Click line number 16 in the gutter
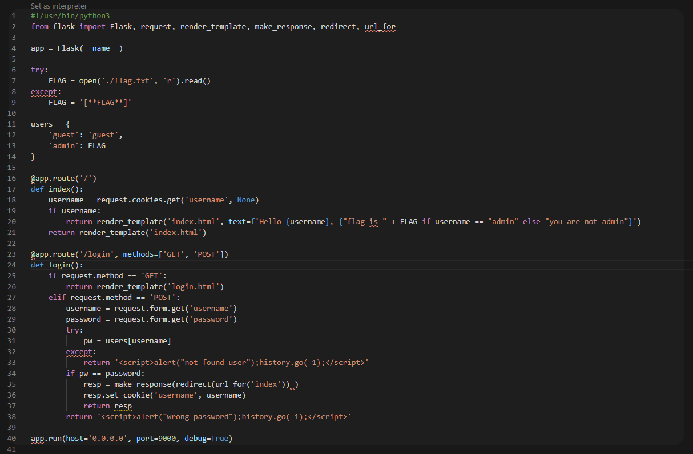 (x=13, y=179)
